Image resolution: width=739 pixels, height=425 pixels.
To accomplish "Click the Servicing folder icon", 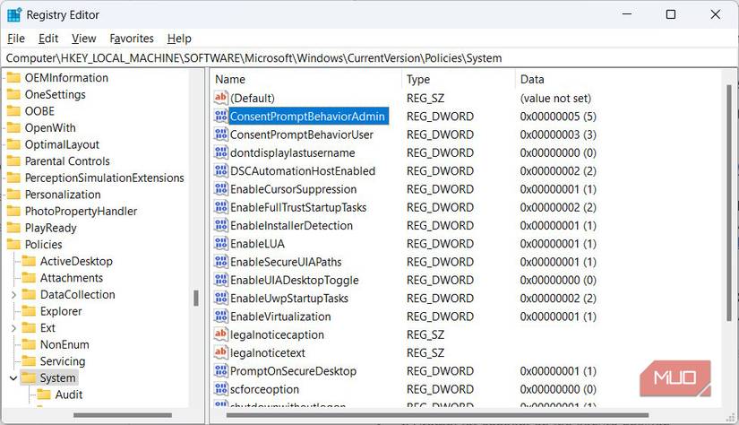I will (x=29, y=360).
